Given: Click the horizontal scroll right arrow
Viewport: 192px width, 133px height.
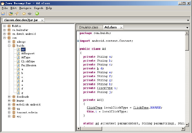Looking at the screenshot, I should (x=183, y=129).
